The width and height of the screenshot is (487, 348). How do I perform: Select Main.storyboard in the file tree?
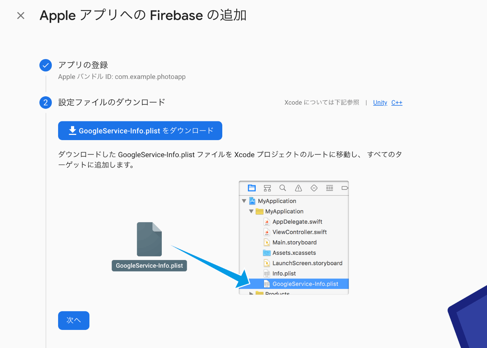click(295, 243)
